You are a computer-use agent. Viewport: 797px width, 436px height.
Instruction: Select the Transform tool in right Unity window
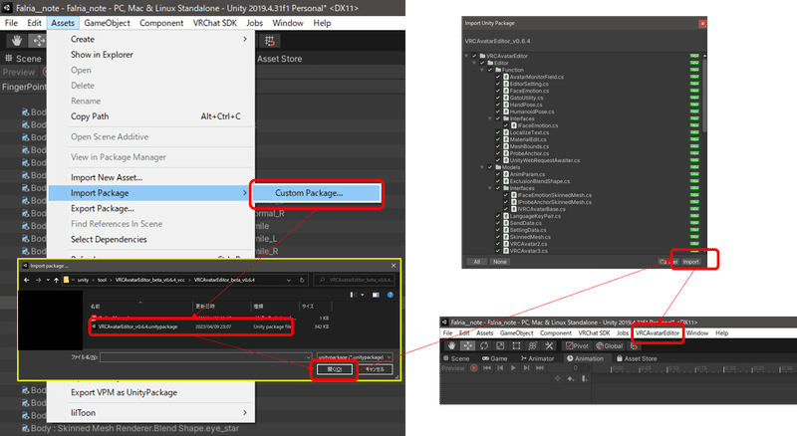coord(533,346)
